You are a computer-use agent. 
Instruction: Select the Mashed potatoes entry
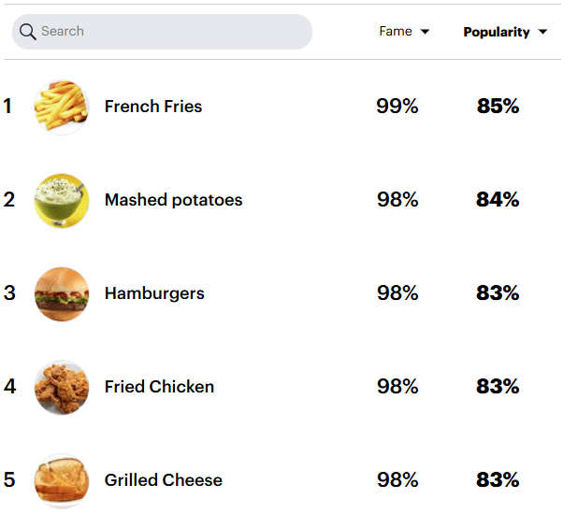(x=174, y=200)
